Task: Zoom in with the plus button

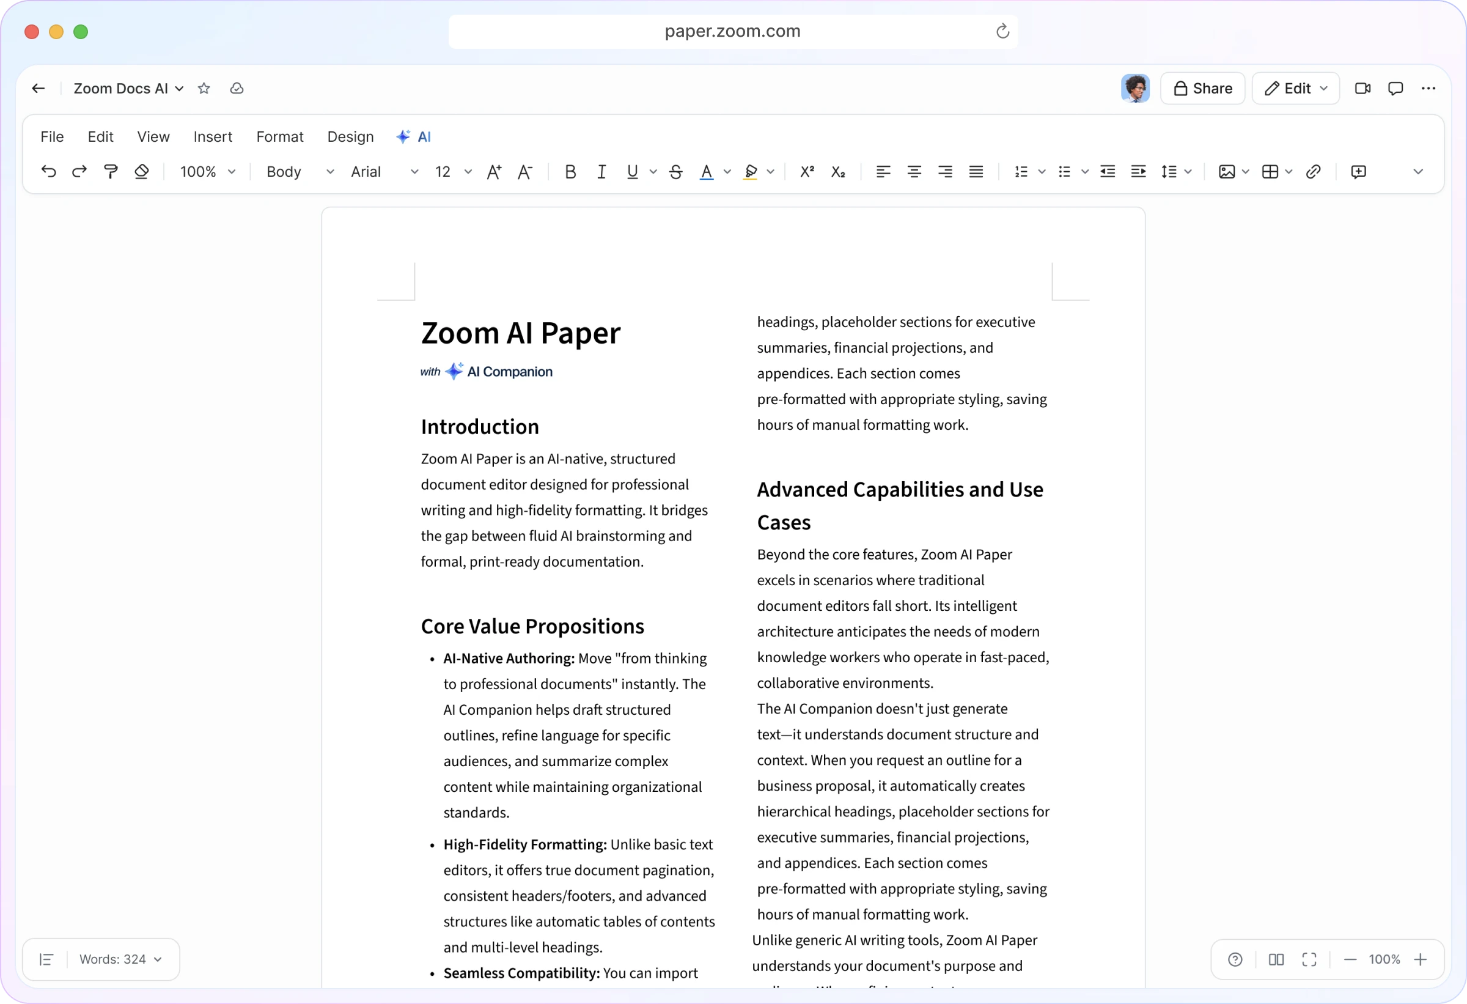Action: pyautogui.click(x=1421, y=960)
